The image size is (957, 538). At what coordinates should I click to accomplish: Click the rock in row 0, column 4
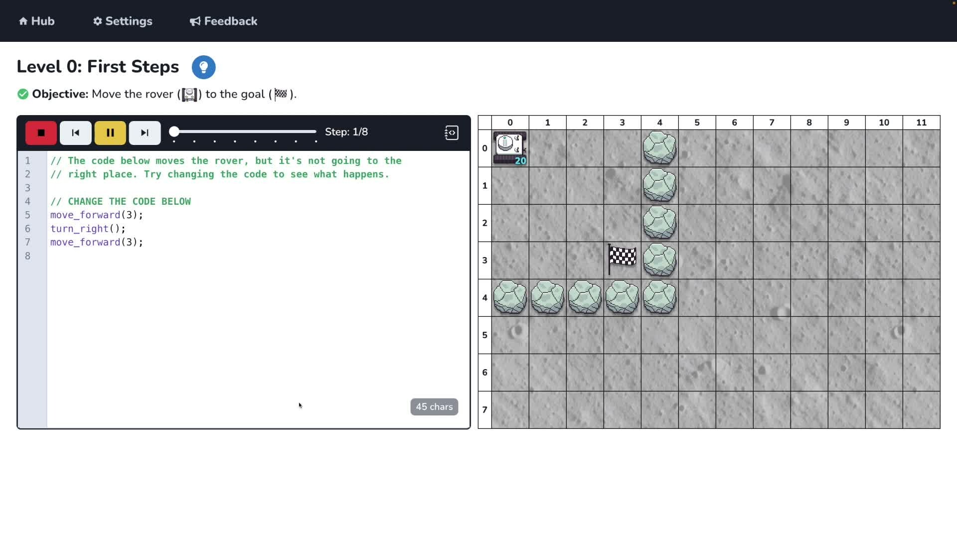coord(659,148)
